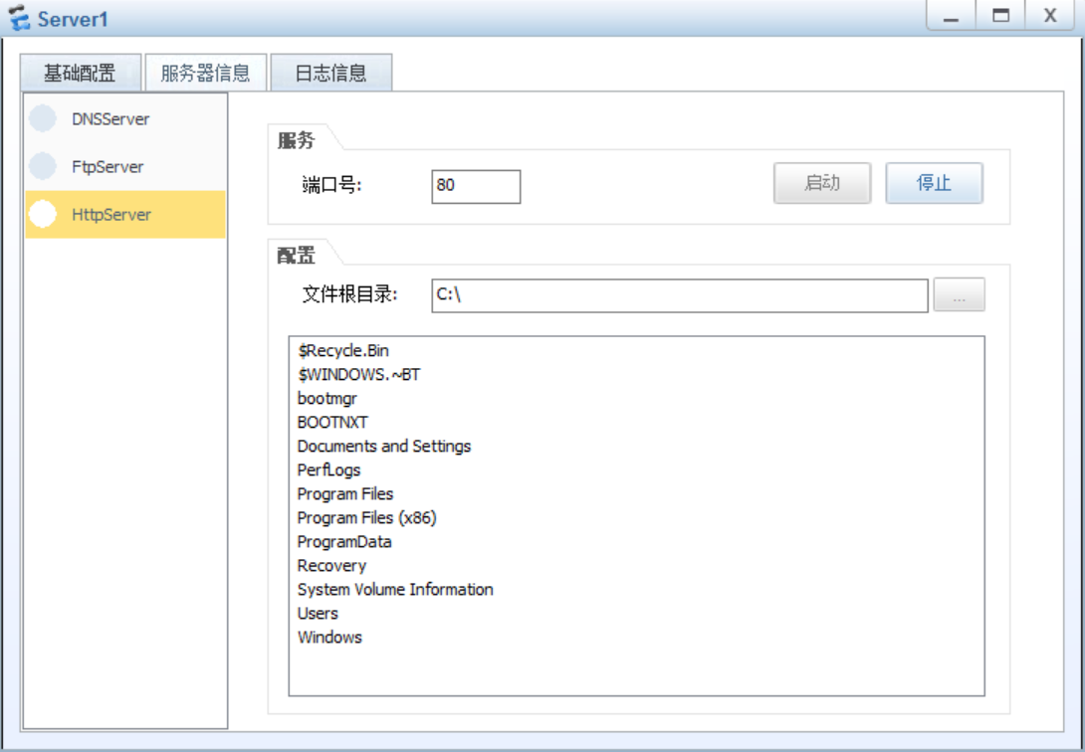Switch to the 基础配置 tab
Screen dimensions: 1085x752
click(81, 73)
